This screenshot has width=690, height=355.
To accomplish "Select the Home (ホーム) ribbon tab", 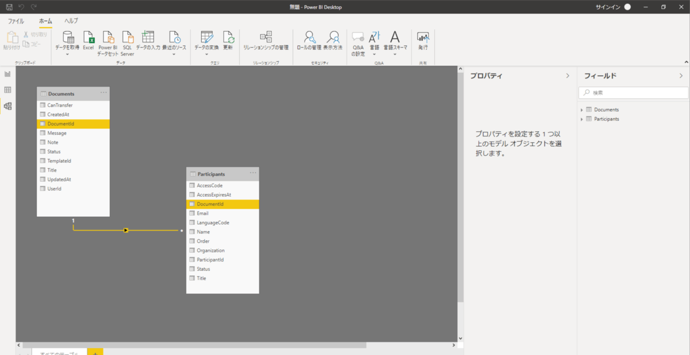I will tap(45, 21).
